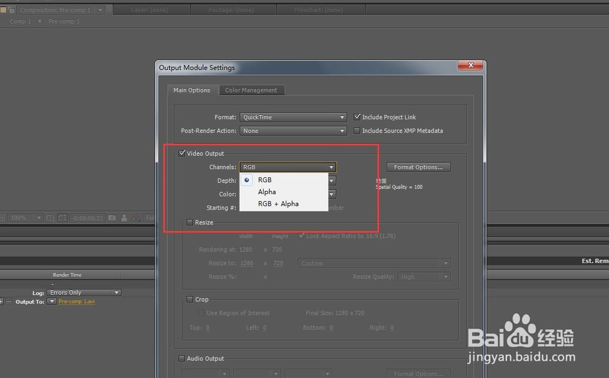This screenshot has width=609, height=378.
Task: Collapse the Channels dropdown showing RGB
Action: coord(288,167)
